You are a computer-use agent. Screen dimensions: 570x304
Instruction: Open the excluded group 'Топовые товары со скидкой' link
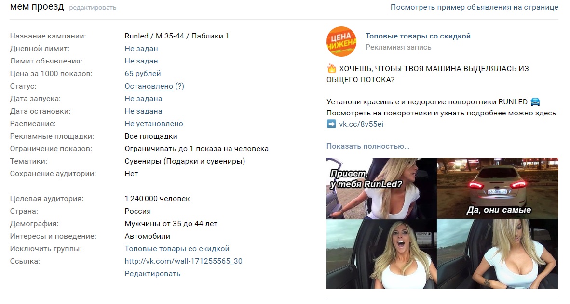tap(177, 249)
